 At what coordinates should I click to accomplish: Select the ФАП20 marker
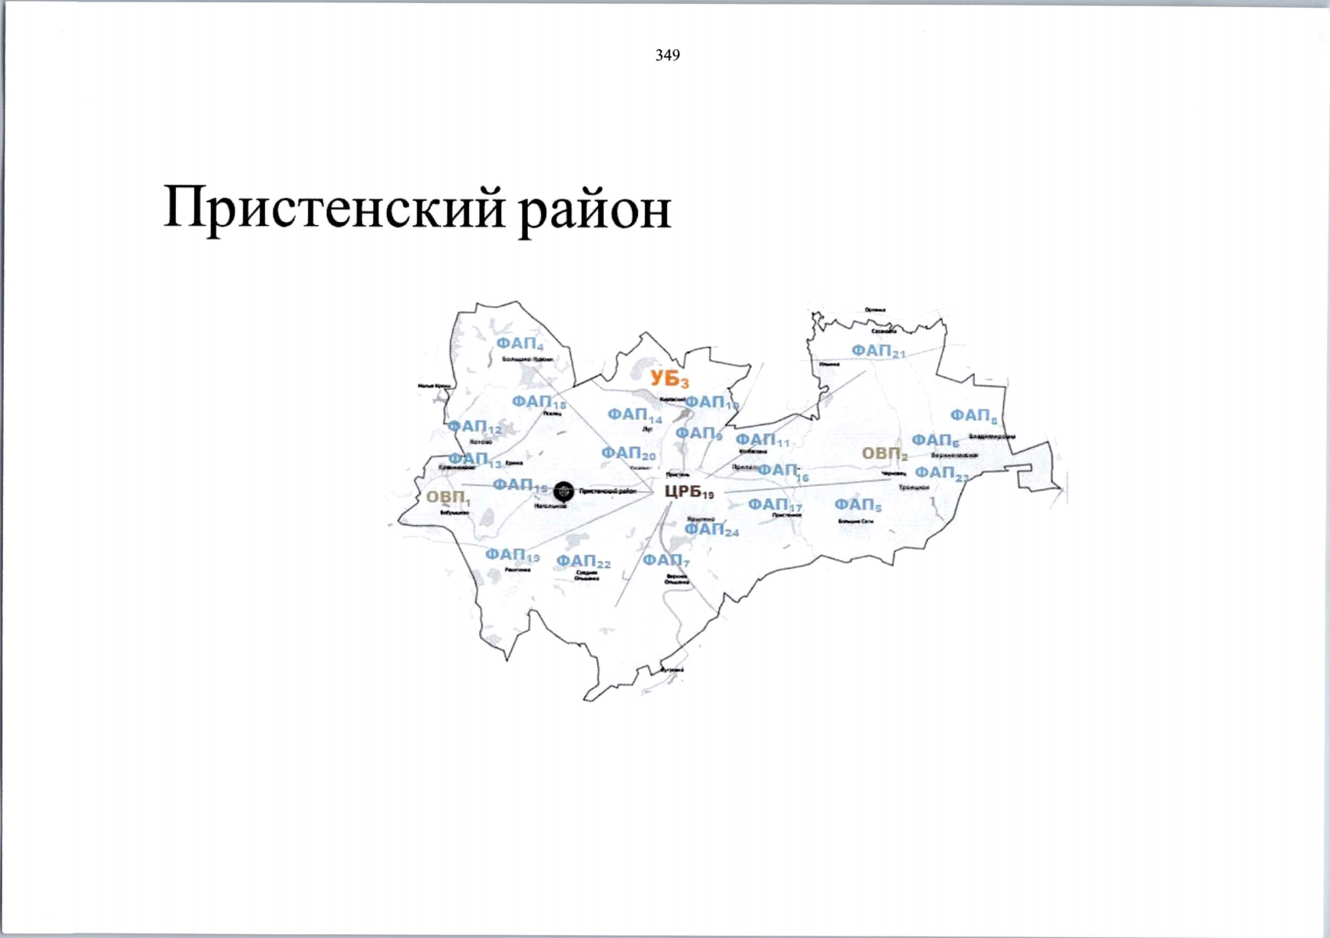point(628,453)
